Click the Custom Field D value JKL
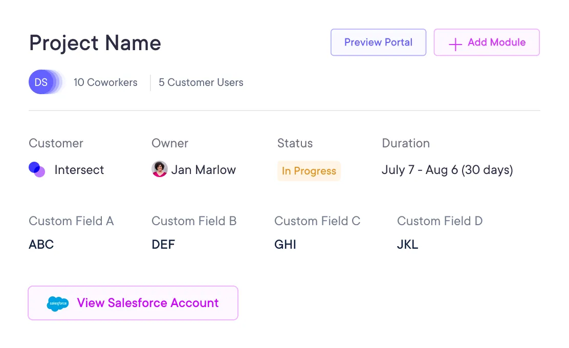 coord(407,245)
